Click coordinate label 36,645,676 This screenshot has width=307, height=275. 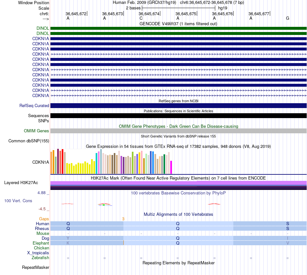[x=222, y=14]
